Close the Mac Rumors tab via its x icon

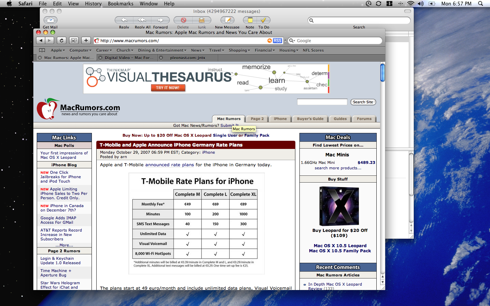[40, 58]
